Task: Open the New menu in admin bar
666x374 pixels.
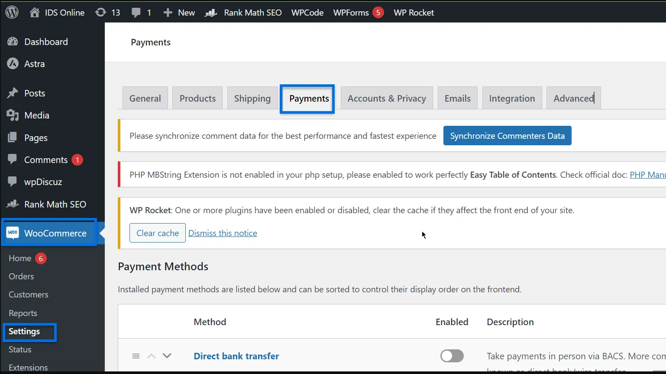Action: (x=186, y=13)
